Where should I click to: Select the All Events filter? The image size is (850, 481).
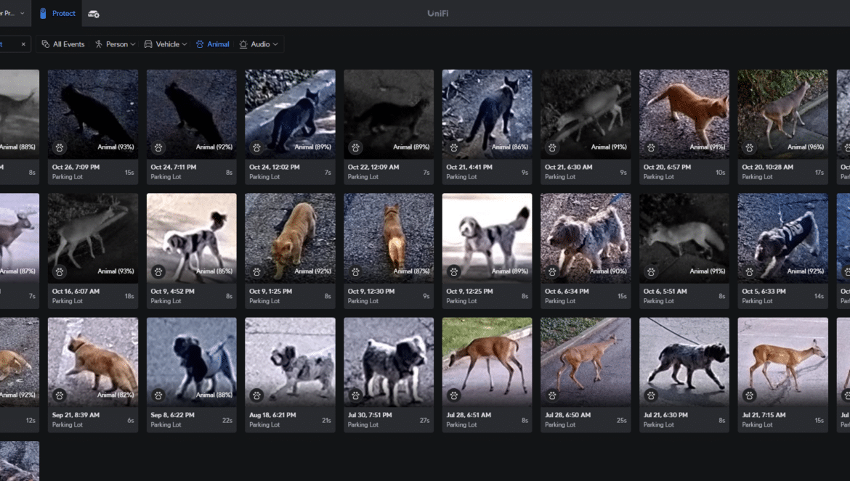click(x=63, y=44)
